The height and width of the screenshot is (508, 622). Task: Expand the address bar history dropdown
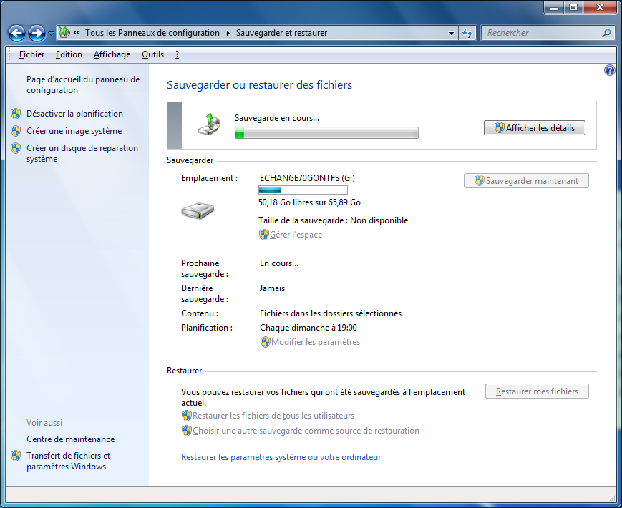tap(451, 34)
